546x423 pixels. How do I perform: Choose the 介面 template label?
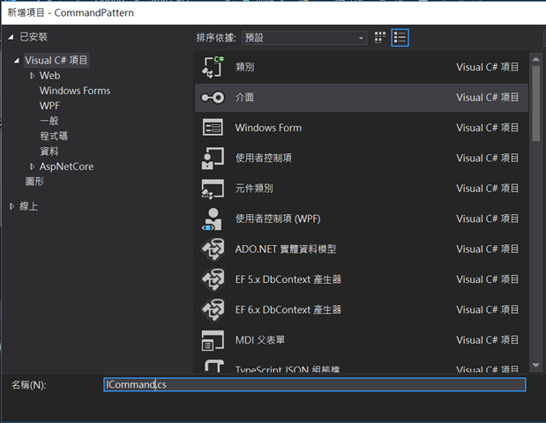245,98
